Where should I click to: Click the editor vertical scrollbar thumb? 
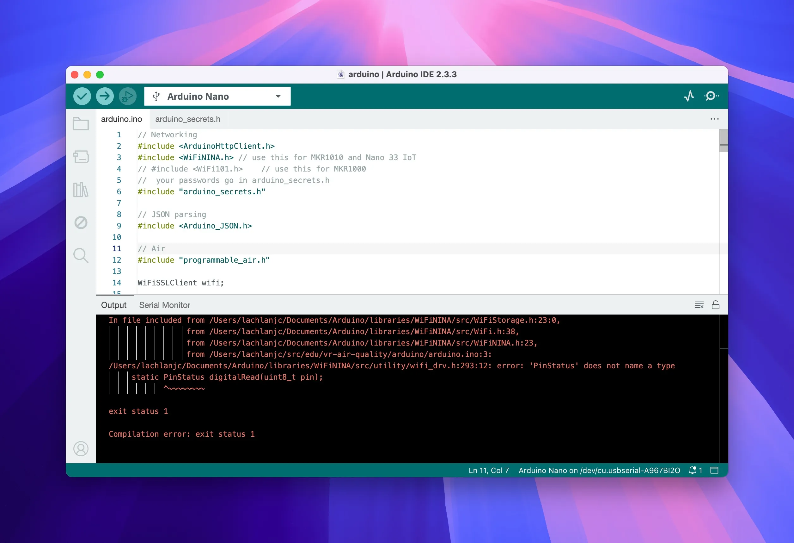(724, 140)
